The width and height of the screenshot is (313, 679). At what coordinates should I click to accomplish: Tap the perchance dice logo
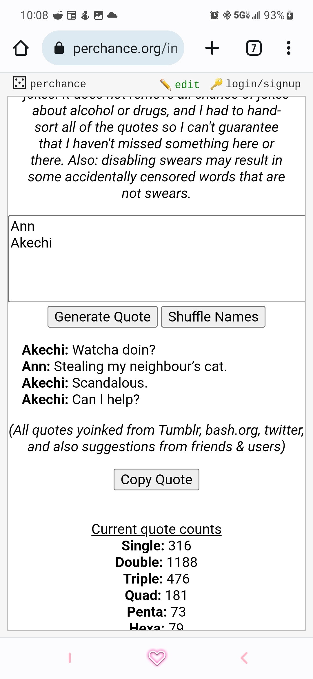click(19, 83)
